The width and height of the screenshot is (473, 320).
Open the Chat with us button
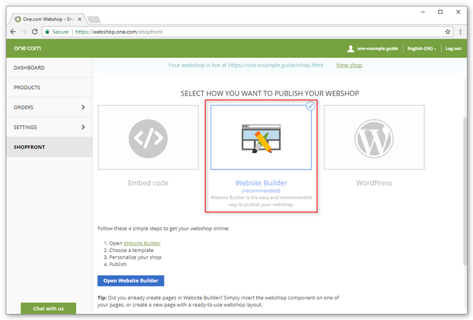pyautogui.click(x=48, y=309)
